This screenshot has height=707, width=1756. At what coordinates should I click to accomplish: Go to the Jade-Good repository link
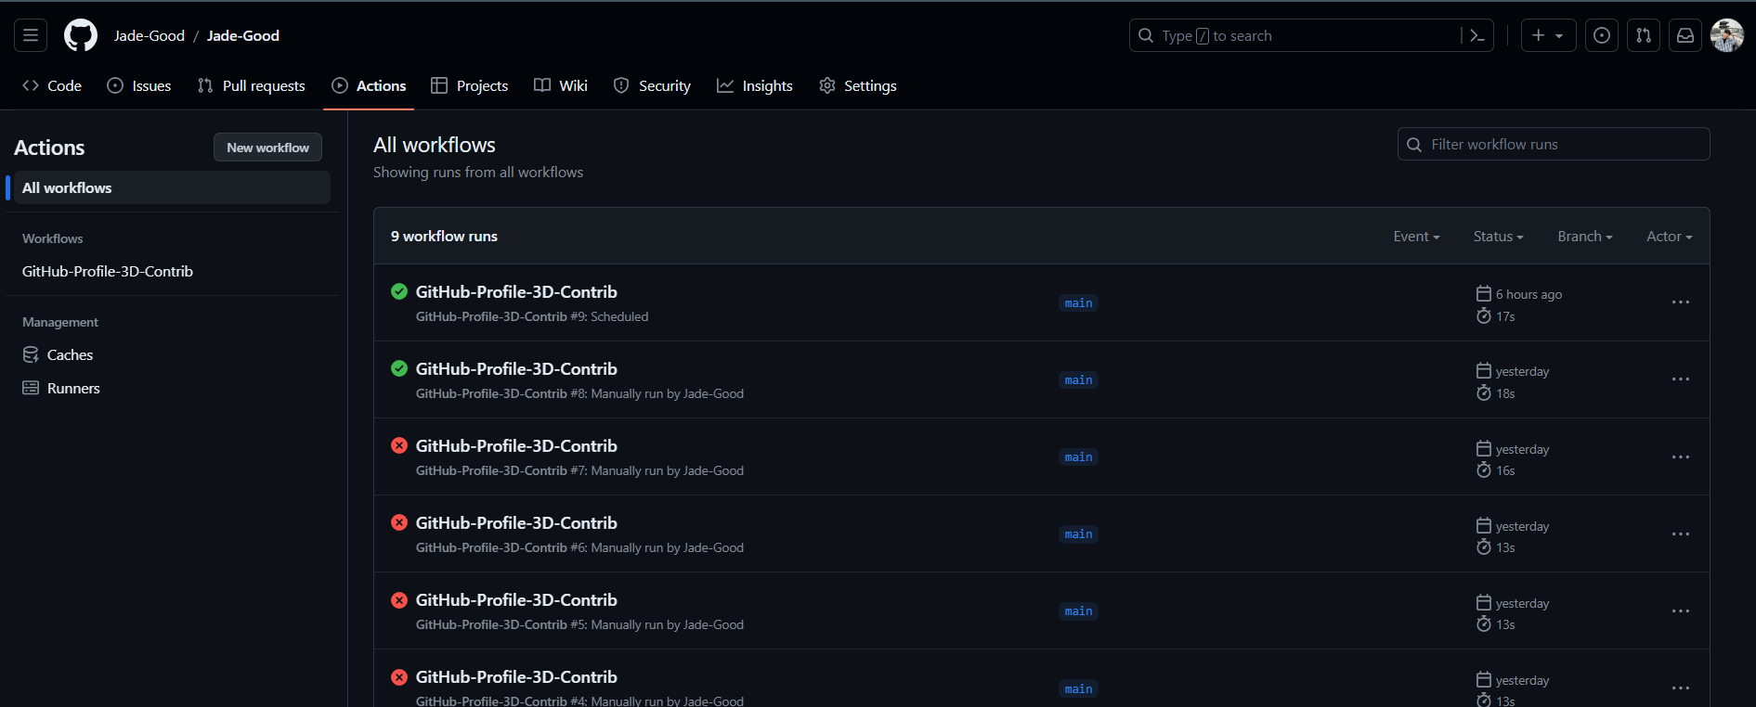243,35
